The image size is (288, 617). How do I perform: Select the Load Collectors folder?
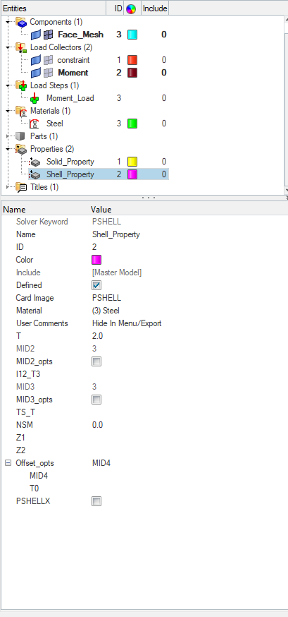pyautogui.click(x=61, y=47)
